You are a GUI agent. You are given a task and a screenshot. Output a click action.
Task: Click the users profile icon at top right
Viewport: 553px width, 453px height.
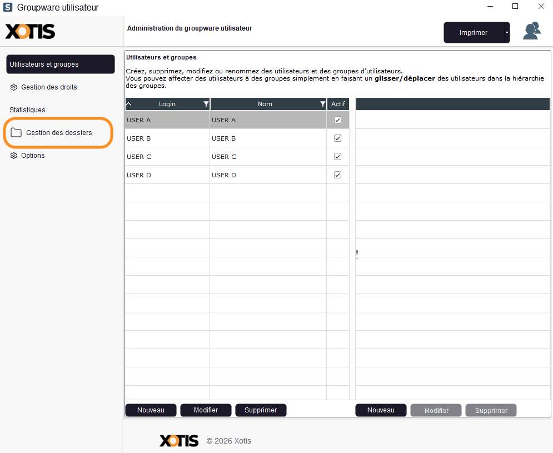pyautogui.click(x=532, y=32)
